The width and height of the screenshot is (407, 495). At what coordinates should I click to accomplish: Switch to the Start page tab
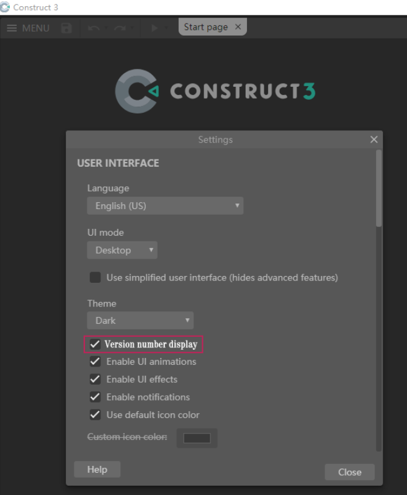tap(205, 27)
